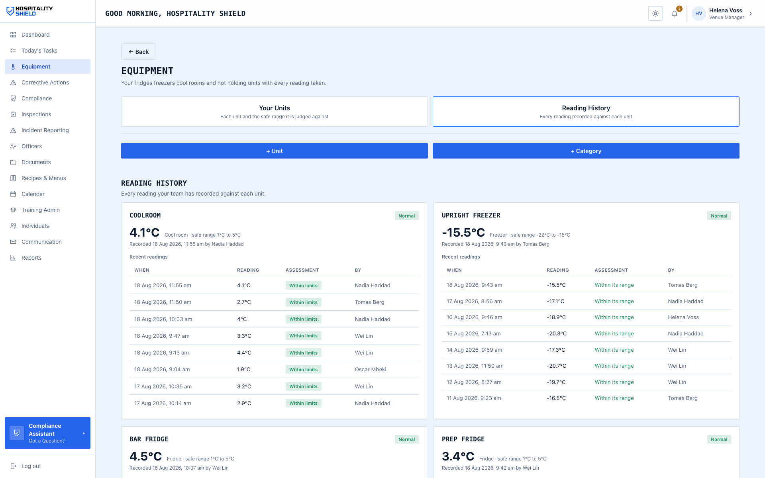This screenshot has width=765, height=478.
Task: Click the Reports bar chart icon
Action: tap(13, 258)
